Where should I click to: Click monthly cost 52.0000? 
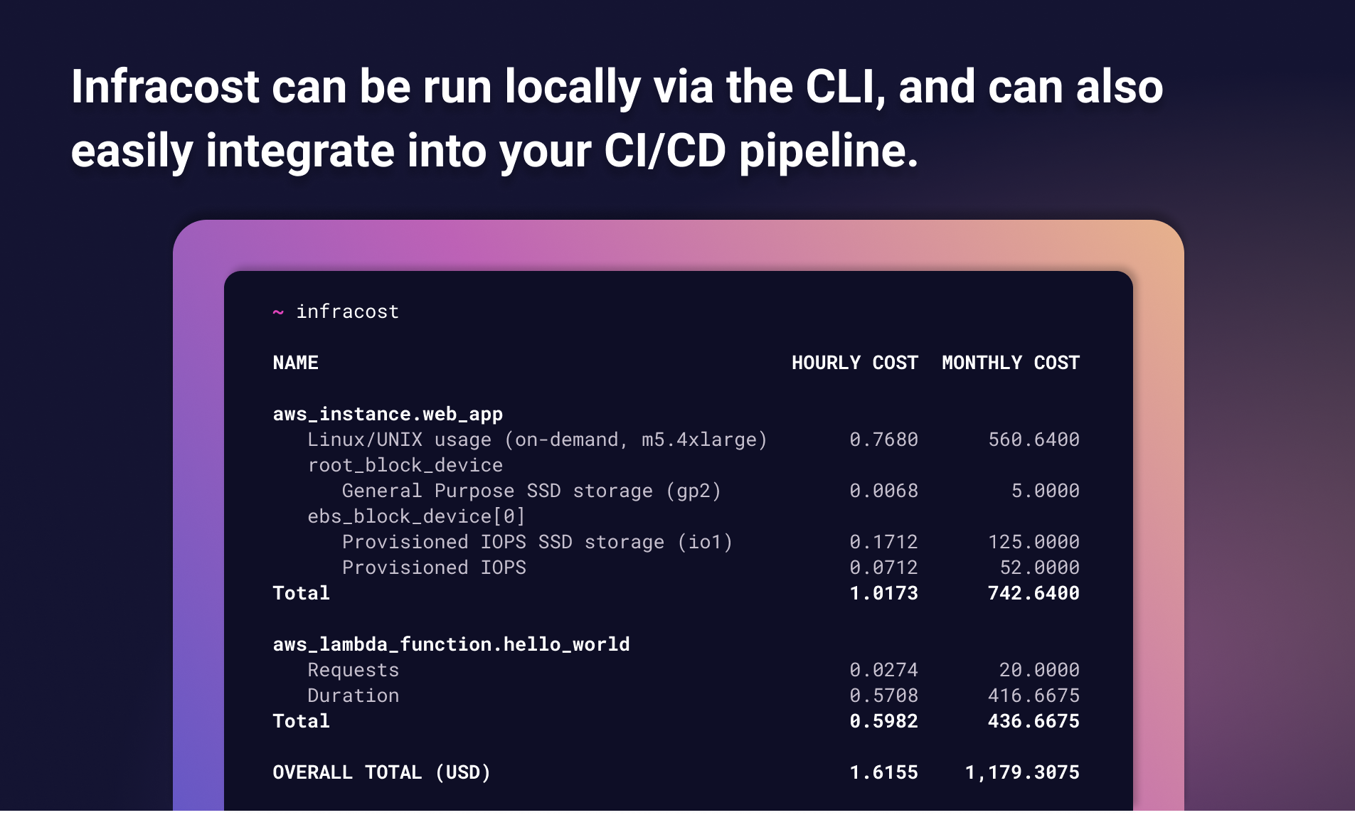pos(1040,568)
